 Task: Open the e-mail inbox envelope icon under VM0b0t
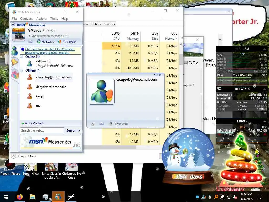click(30, 41)
